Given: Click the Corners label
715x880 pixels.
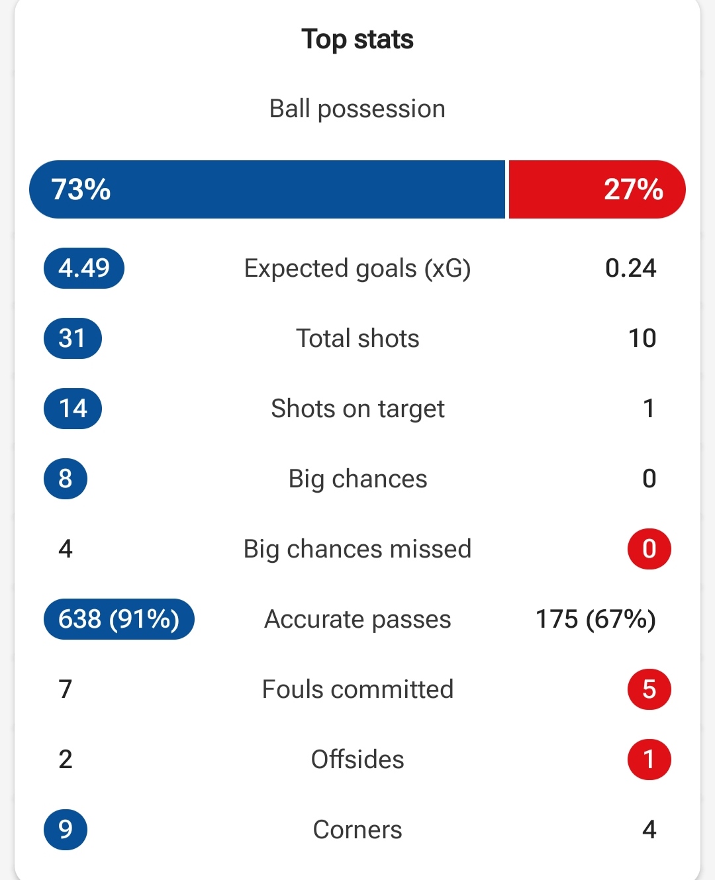Looking at the screenshot, I should tap(358, 830).
